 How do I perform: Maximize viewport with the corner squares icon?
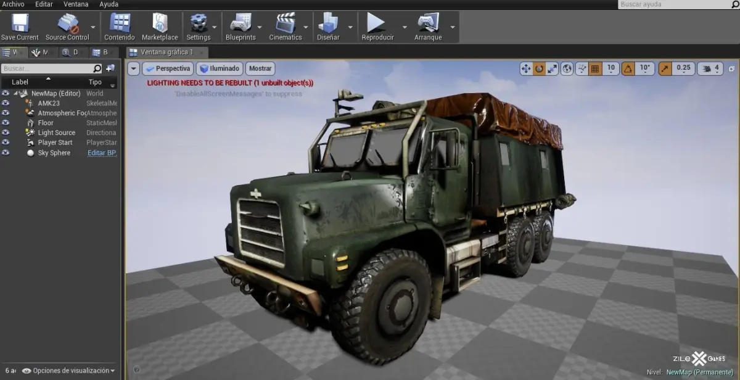coord(732,69)
